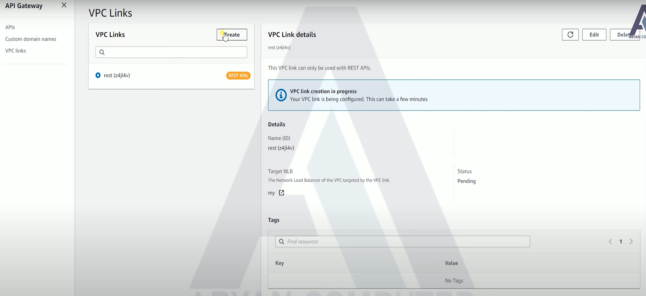Click the Value column header
This screenshot has width=646, height=296.
coord(451,263)
